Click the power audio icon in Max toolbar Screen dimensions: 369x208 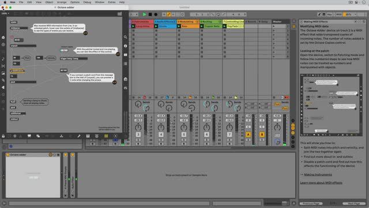[115, 136]
